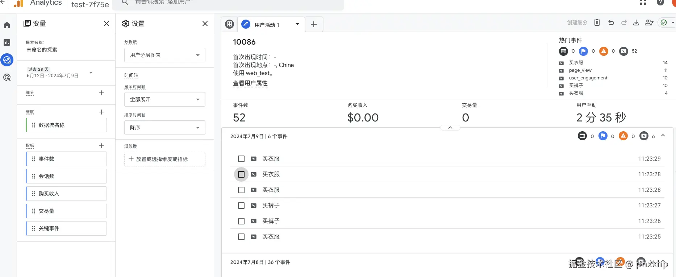Open the Advertising sidebar icon
This screenshot has width=676, height=277.
(7, 77)
